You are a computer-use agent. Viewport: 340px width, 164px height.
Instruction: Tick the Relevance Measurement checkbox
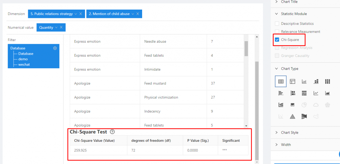277,32
